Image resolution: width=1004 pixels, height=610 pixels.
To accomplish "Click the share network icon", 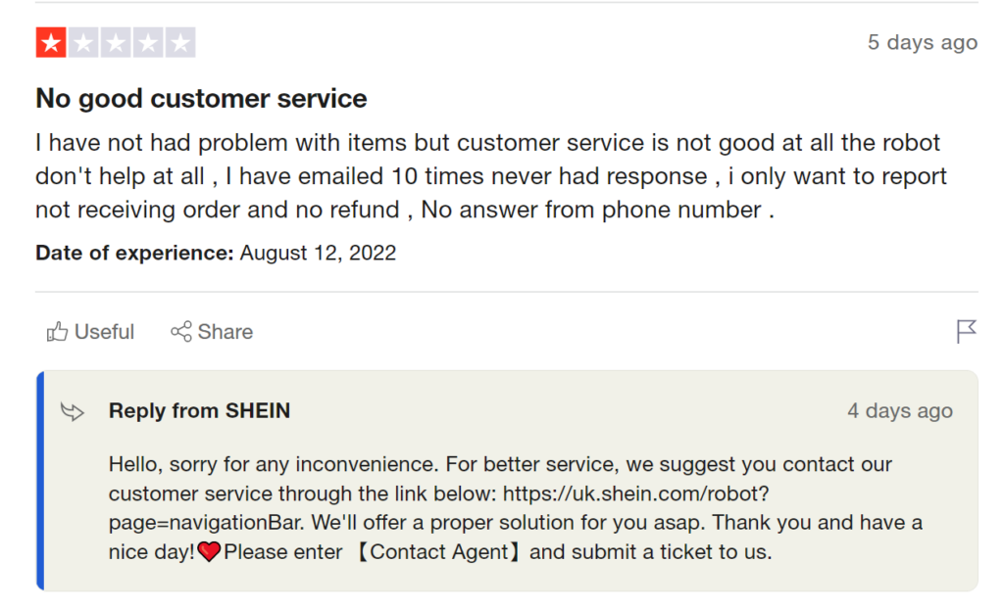I will click(181, 331).
